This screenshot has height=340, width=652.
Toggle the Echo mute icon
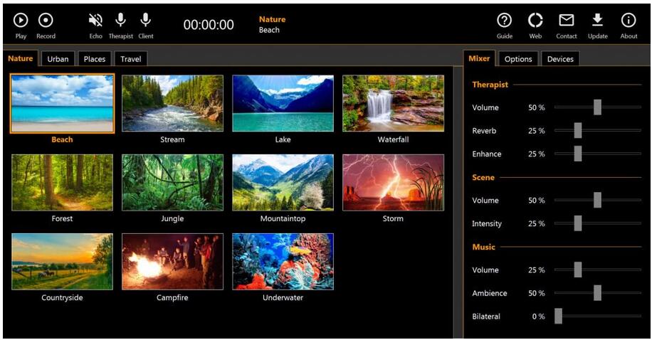[95, 21]
